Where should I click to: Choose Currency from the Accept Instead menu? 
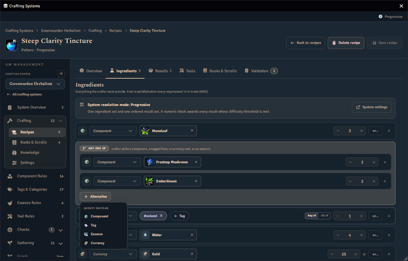click(104, 243)
